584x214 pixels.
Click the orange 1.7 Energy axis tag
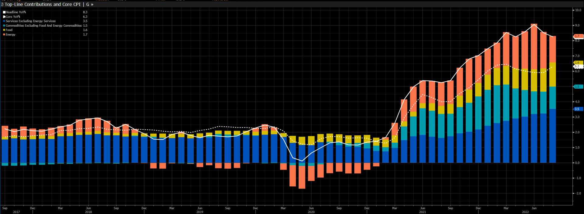pyautogui.click(x=577, y=36)
